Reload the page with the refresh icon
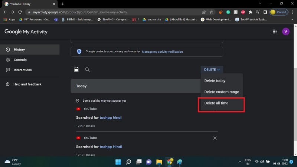The height and width of the screenshot is (167, 297). (20, 12)
